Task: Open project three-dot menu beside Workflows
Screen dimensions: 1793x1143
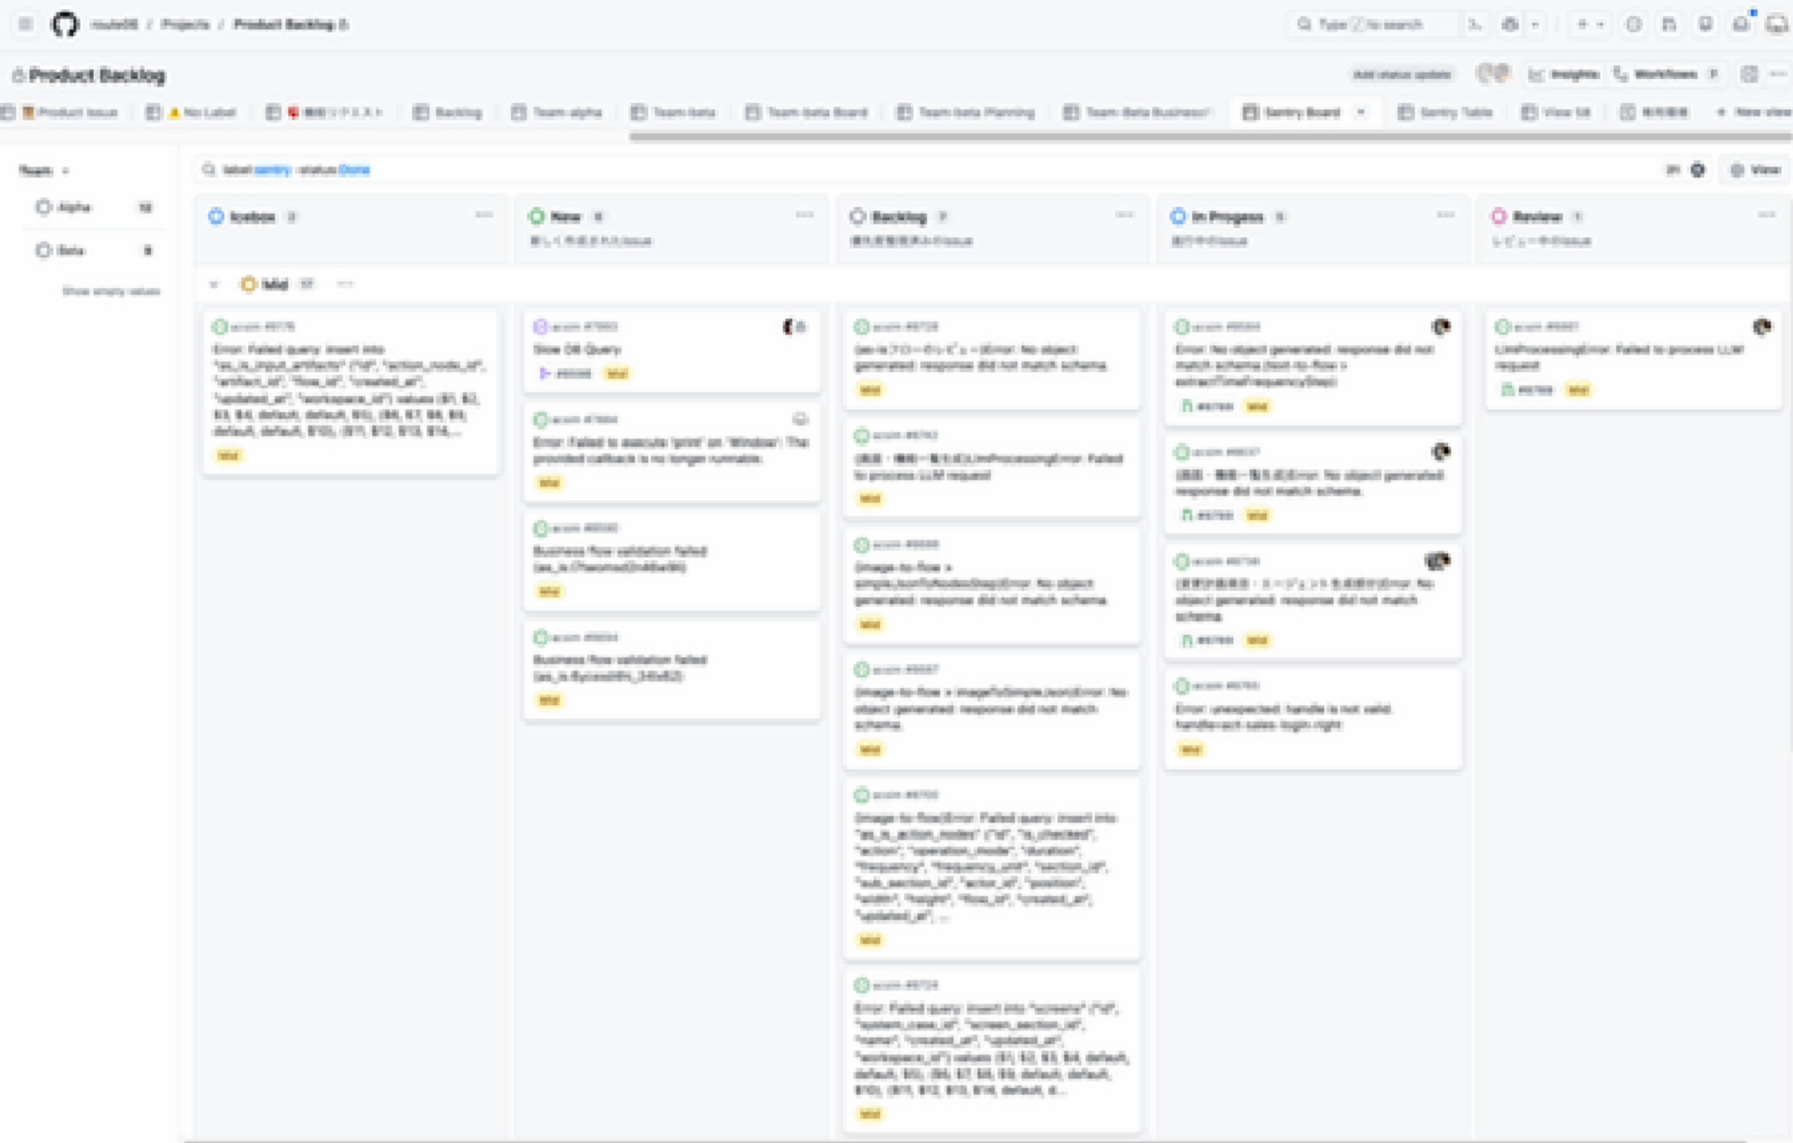Action: click(1778, 74)
